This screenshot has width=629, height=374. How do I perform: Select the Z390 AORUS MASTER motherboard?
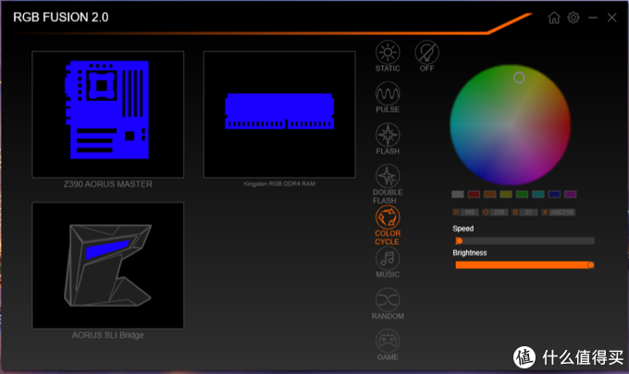(107, 114)
